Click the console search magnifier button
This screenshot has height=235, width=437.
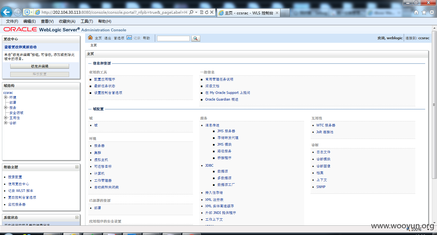coord(195,38)
